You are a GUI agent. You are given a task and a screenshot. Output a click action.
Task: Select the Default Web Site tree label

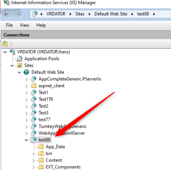point(48,72)
